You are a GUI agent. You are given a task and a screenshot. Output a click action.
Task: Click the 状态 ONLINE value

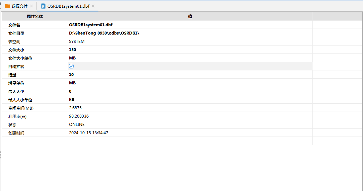pos(77,125)
